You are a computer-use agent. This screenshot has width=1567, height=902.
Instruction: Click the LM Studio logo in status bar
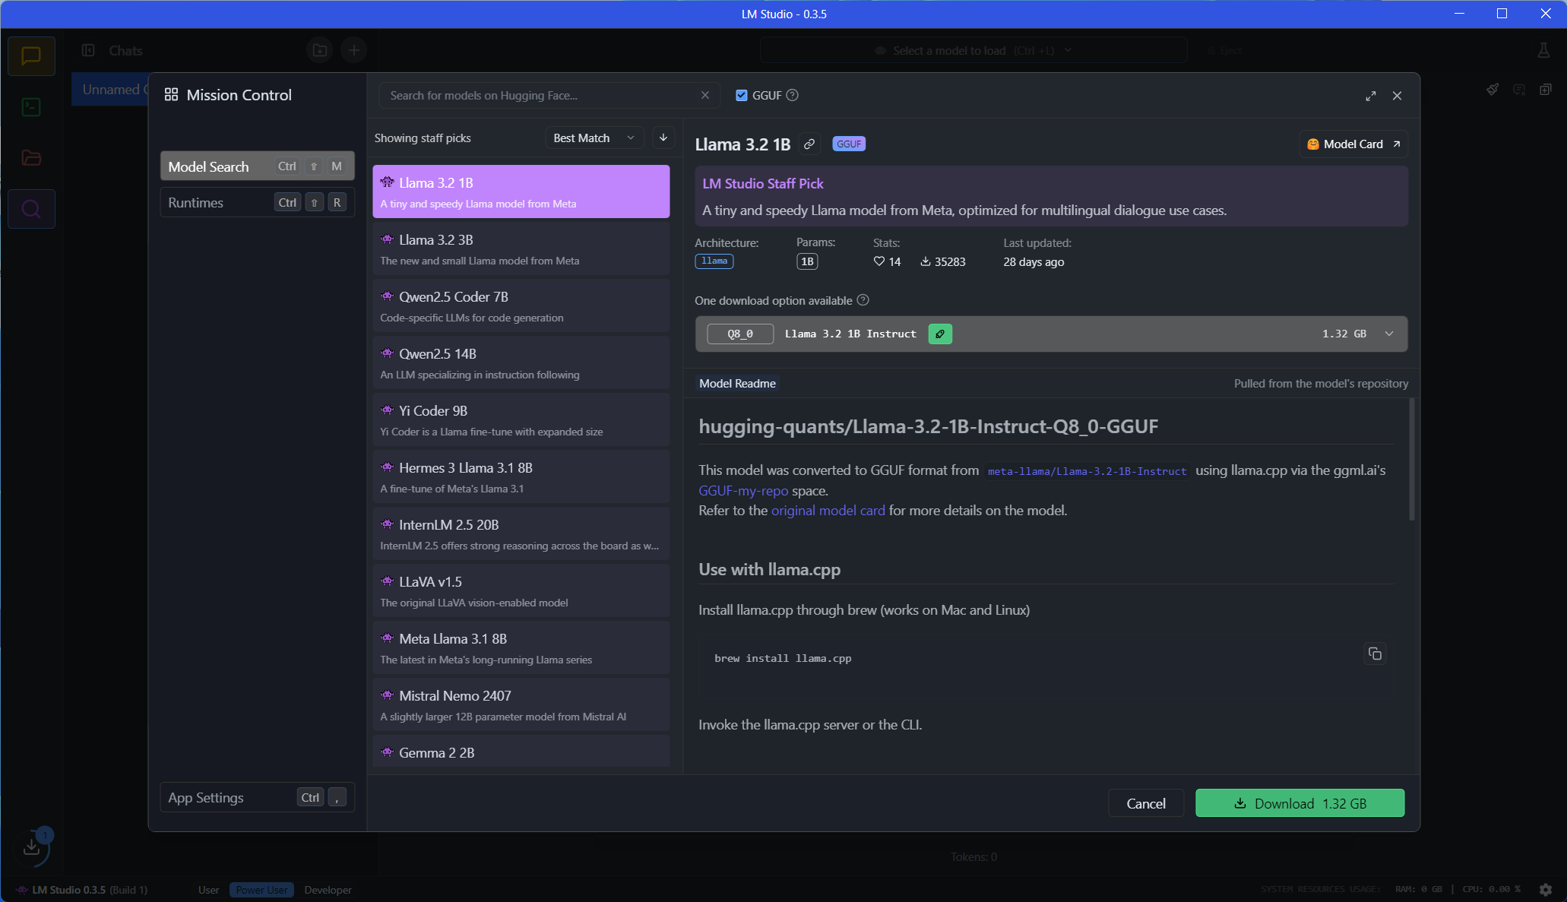click(22, 890)
